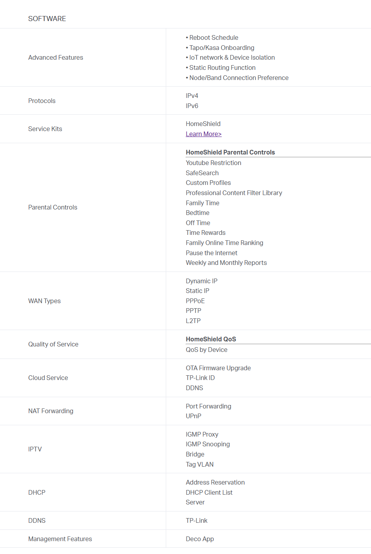The height and width of the screenshot is (554, 371).
Task: Select the IGMP Snooping entry
Action: click(x=208, y=444)
